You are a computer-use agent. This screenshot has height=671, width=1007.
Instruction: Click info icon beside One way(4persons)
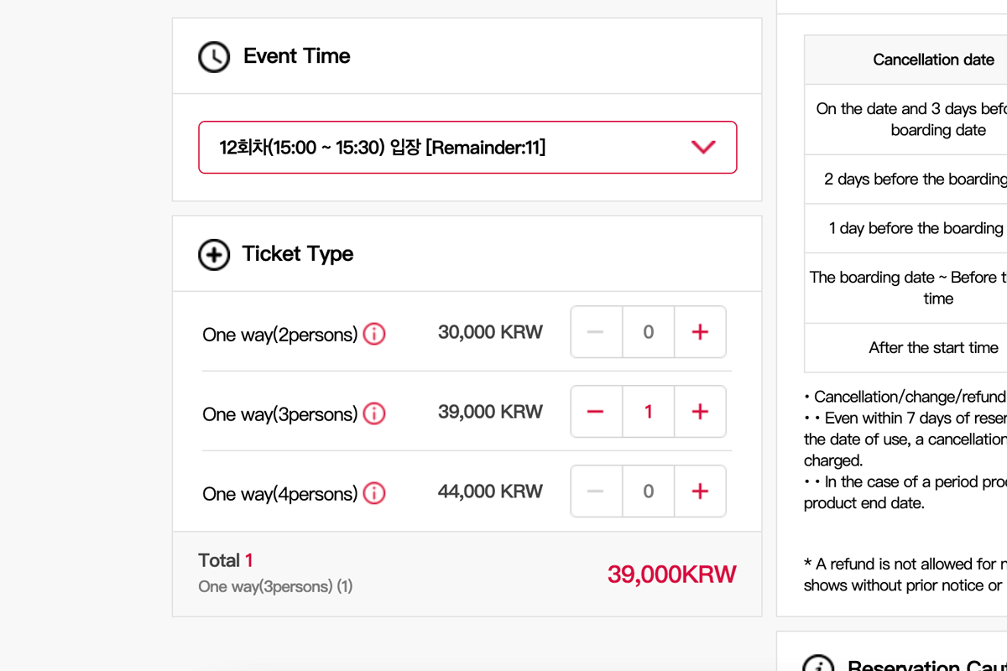374,493
